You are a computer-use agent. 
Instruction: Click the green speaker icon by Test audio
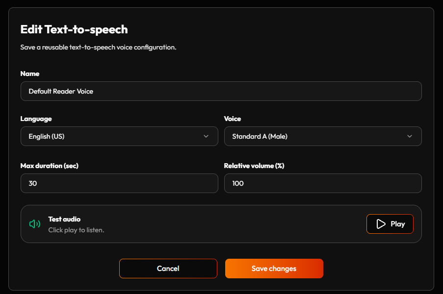[x=35, y=224]
